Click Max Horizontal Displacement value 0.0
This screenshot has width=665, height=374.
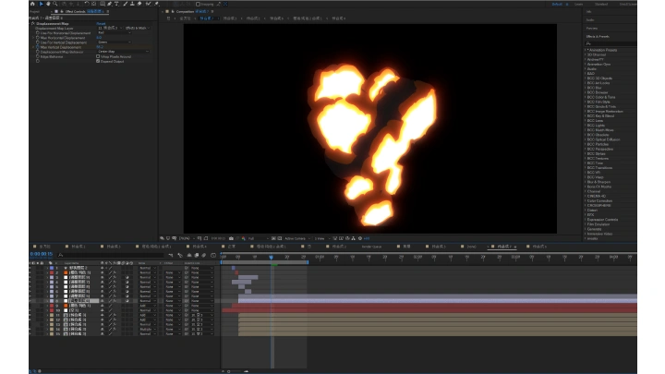[99, 37]
